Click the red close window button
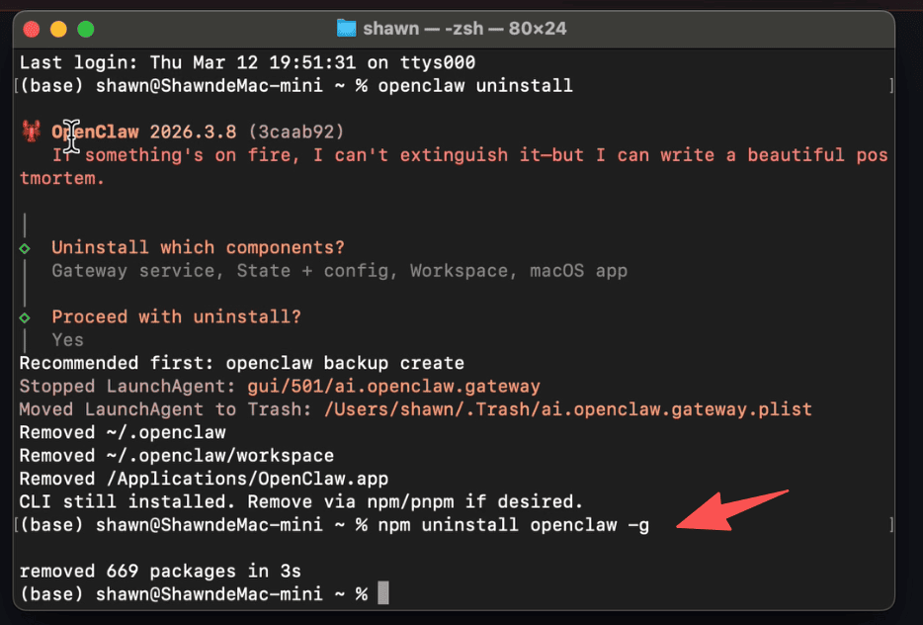The width and height of the screenshot is (923, 625). [x=34, y=29]
